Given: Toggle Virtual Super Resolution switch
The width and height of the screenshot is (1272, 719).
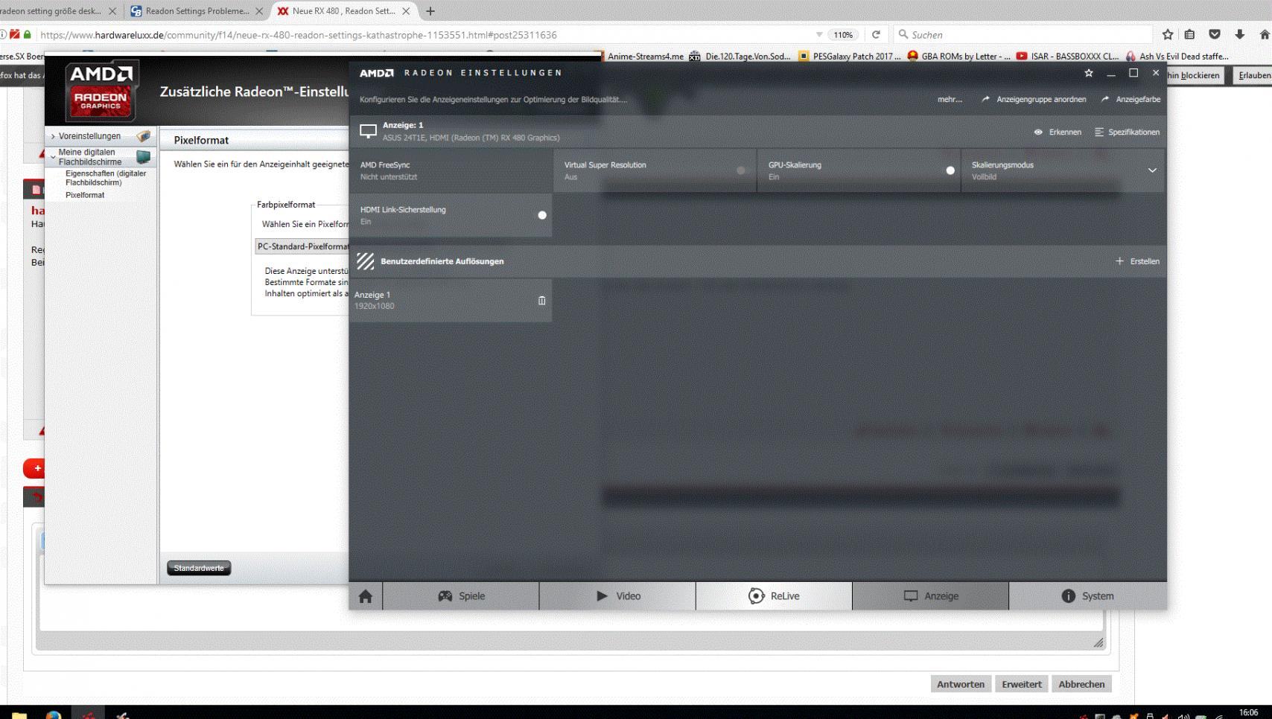Looking at the screenshot, I should point(740,170).
